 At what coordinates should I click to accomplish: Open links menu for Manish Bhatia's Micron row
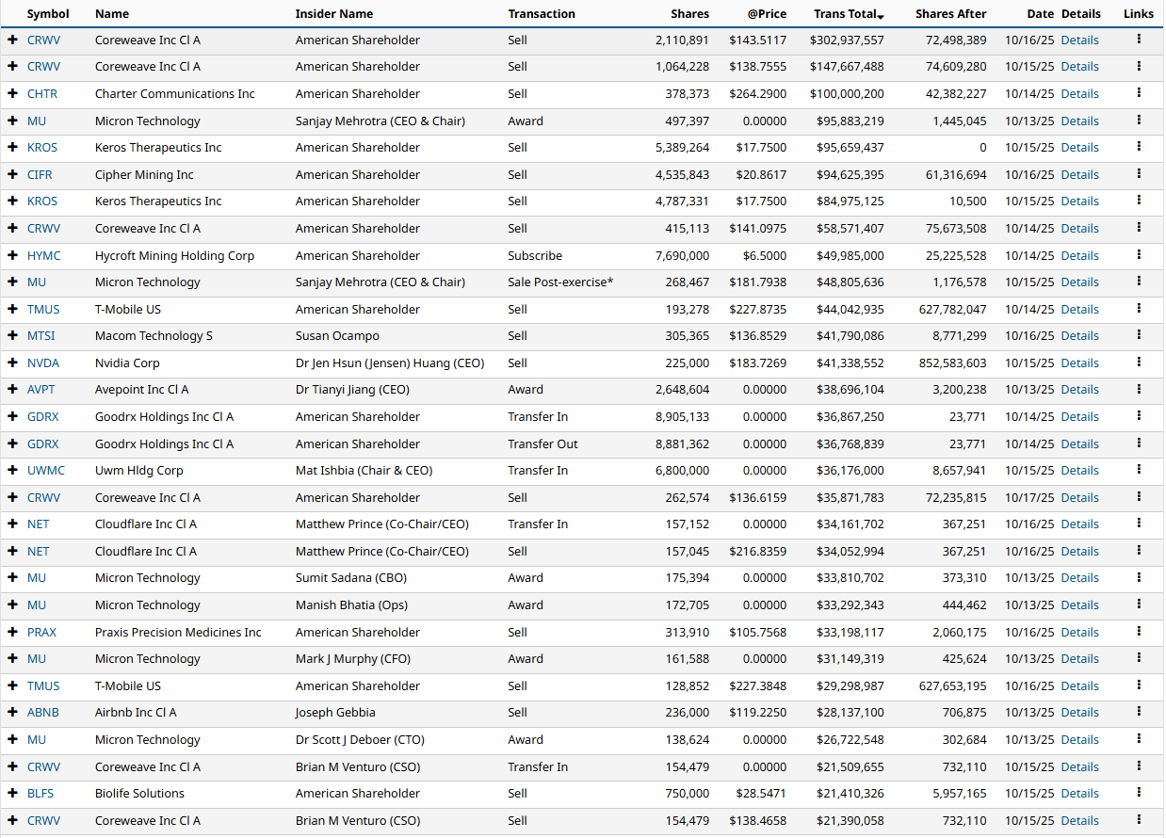[x=1139, y=604]
